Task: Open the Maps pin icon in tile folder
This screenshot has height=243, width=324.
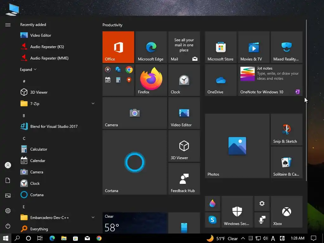Action: pyautogui.click(x=129, y=80)
